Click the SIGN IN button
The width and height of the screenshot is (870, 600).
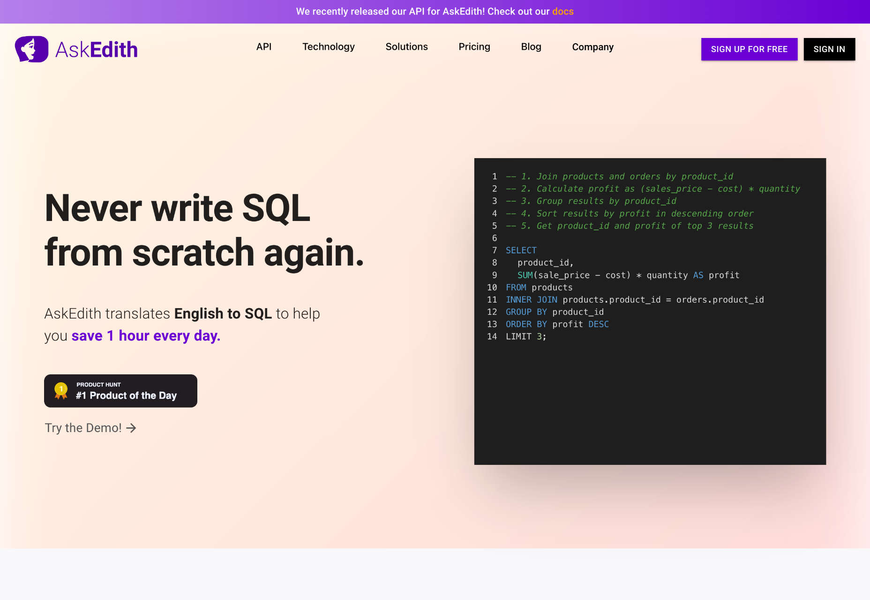[829, 49]
